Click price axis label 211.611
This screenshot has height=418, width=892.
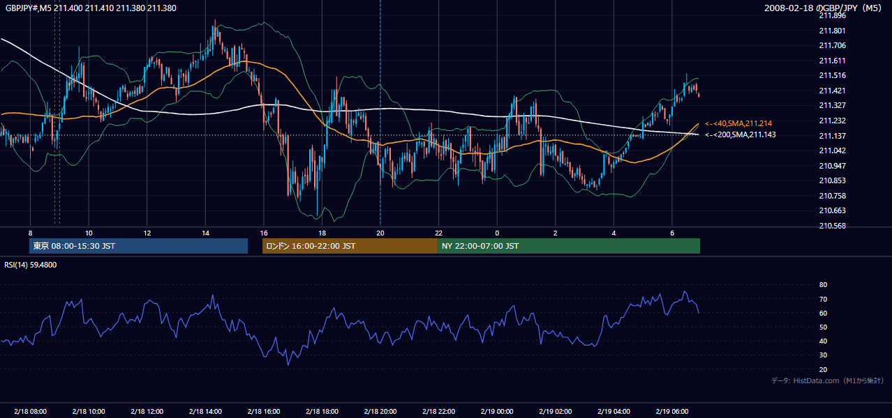coord(832,61)
